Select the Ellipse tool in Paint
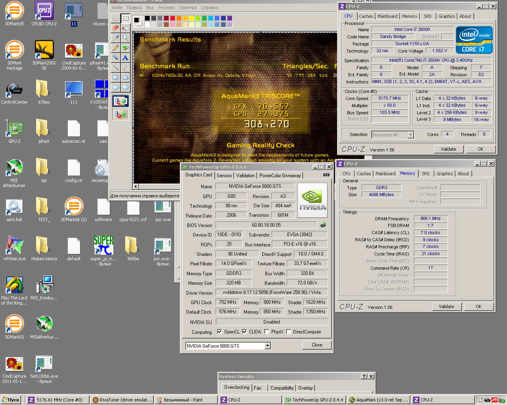The height and width of the screenshot is (405, 507). [x=116, y=87]
